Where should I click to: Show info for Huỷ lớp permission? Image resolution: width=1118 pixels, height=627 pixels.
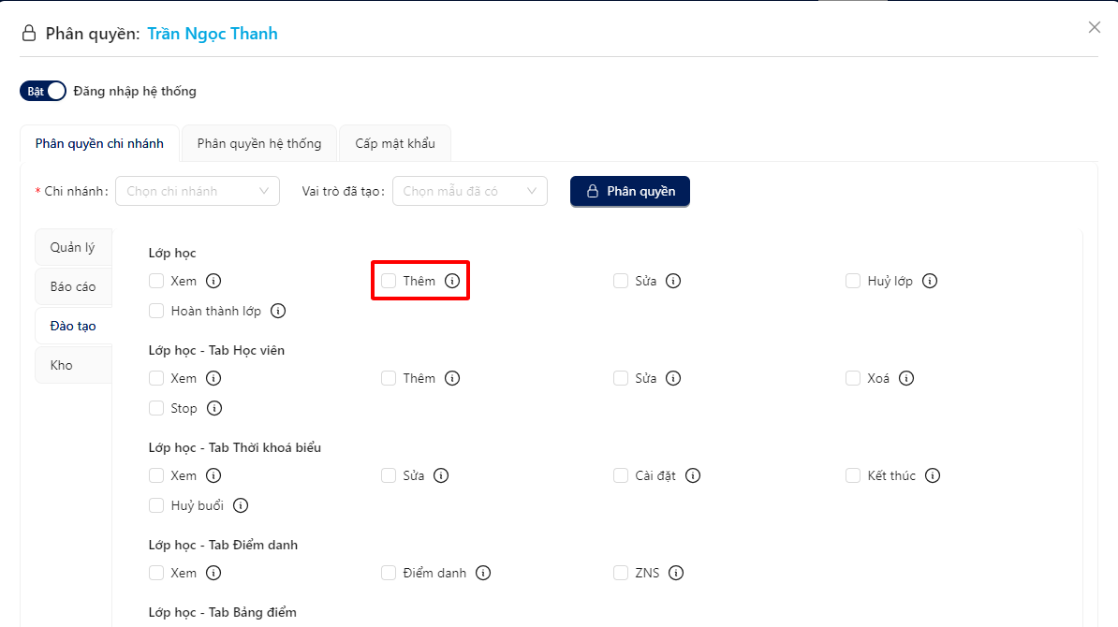coord(930,281)
